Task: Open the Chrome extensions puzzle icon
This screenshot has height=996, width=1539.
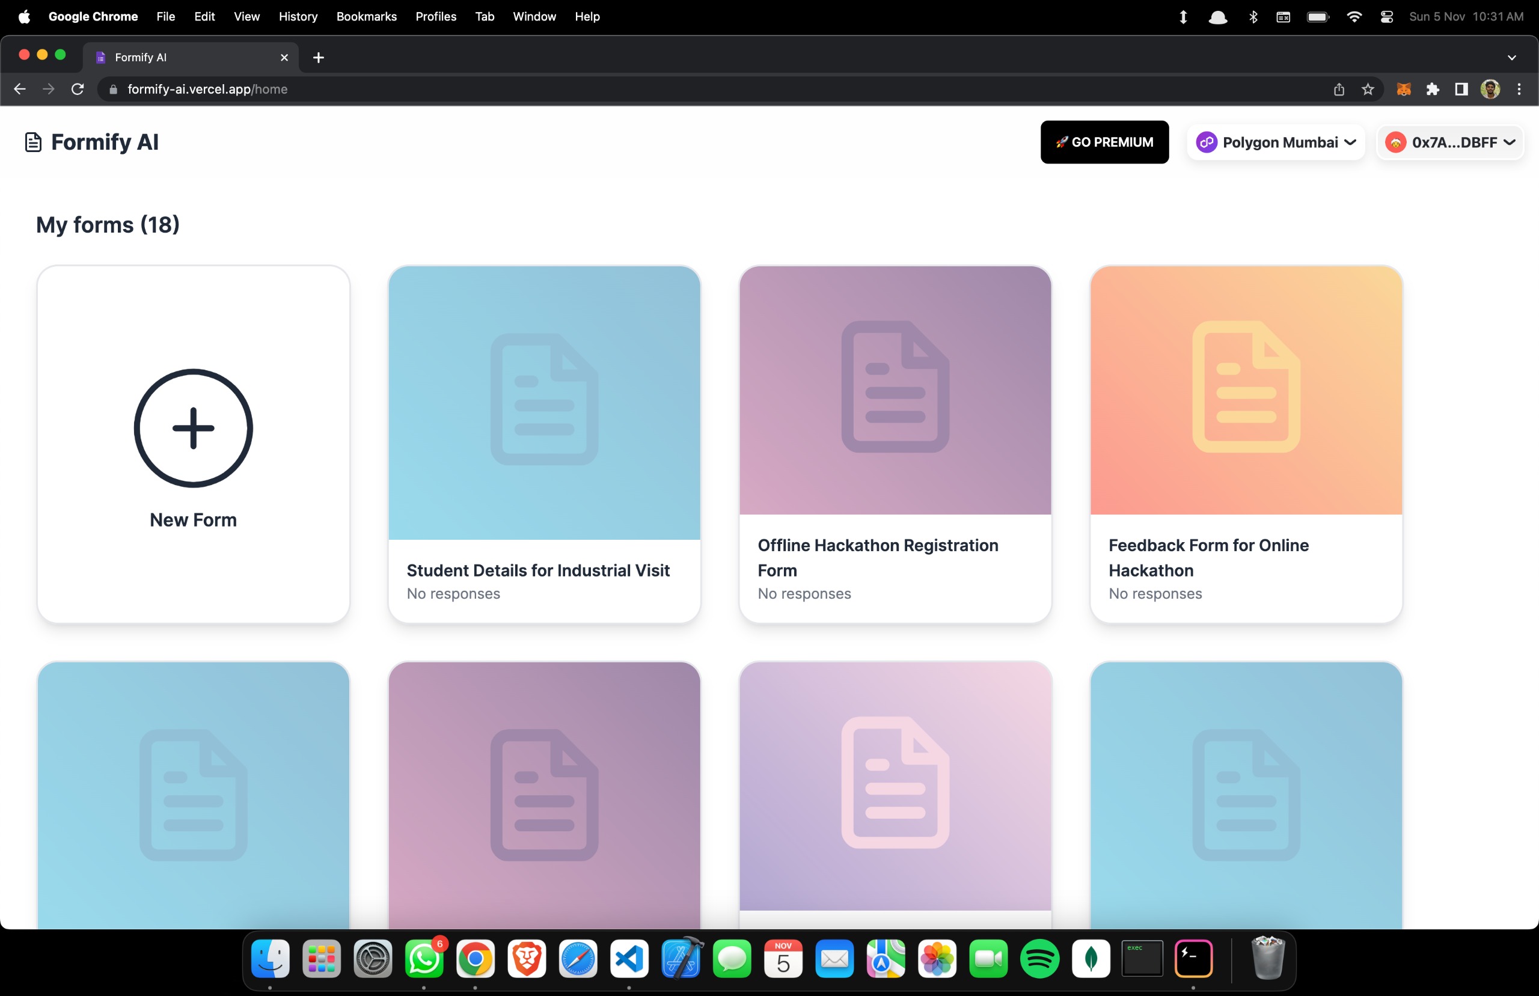Action: pos(1433,89)
